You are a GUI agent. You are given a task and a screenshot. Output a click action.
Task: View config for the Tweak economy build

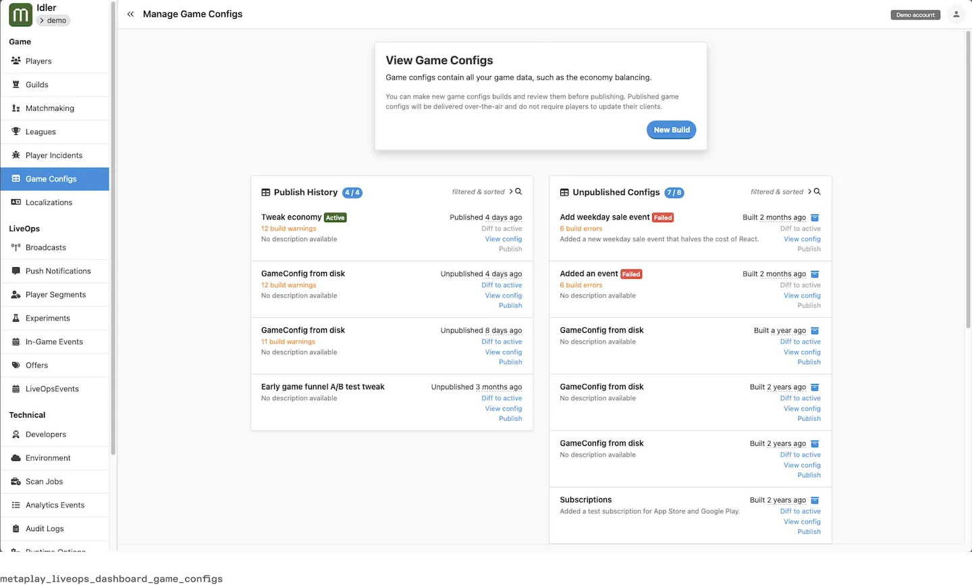tap(503, 239)
